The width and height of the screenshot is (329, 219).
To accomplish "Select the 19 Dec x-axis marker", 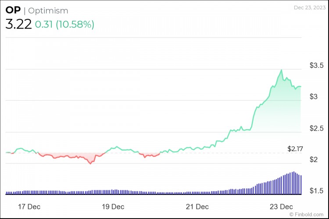I will pos(112,206).
